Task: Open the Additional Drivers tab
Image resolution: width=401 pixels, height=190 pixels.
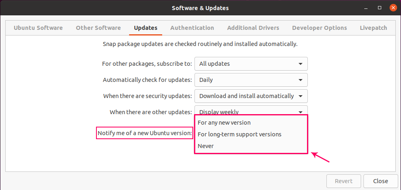Action: 253,28
